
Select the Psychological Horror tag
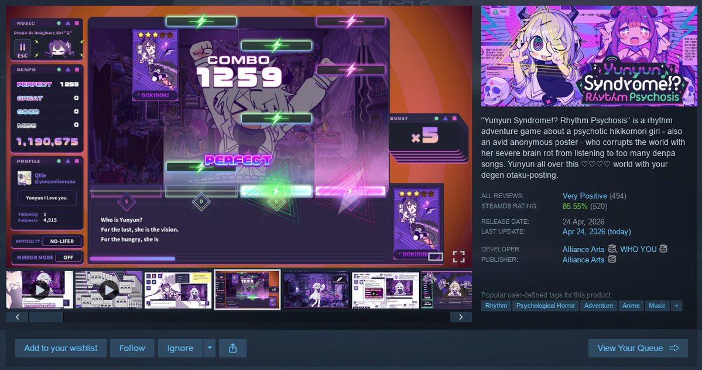click(545, 306)
